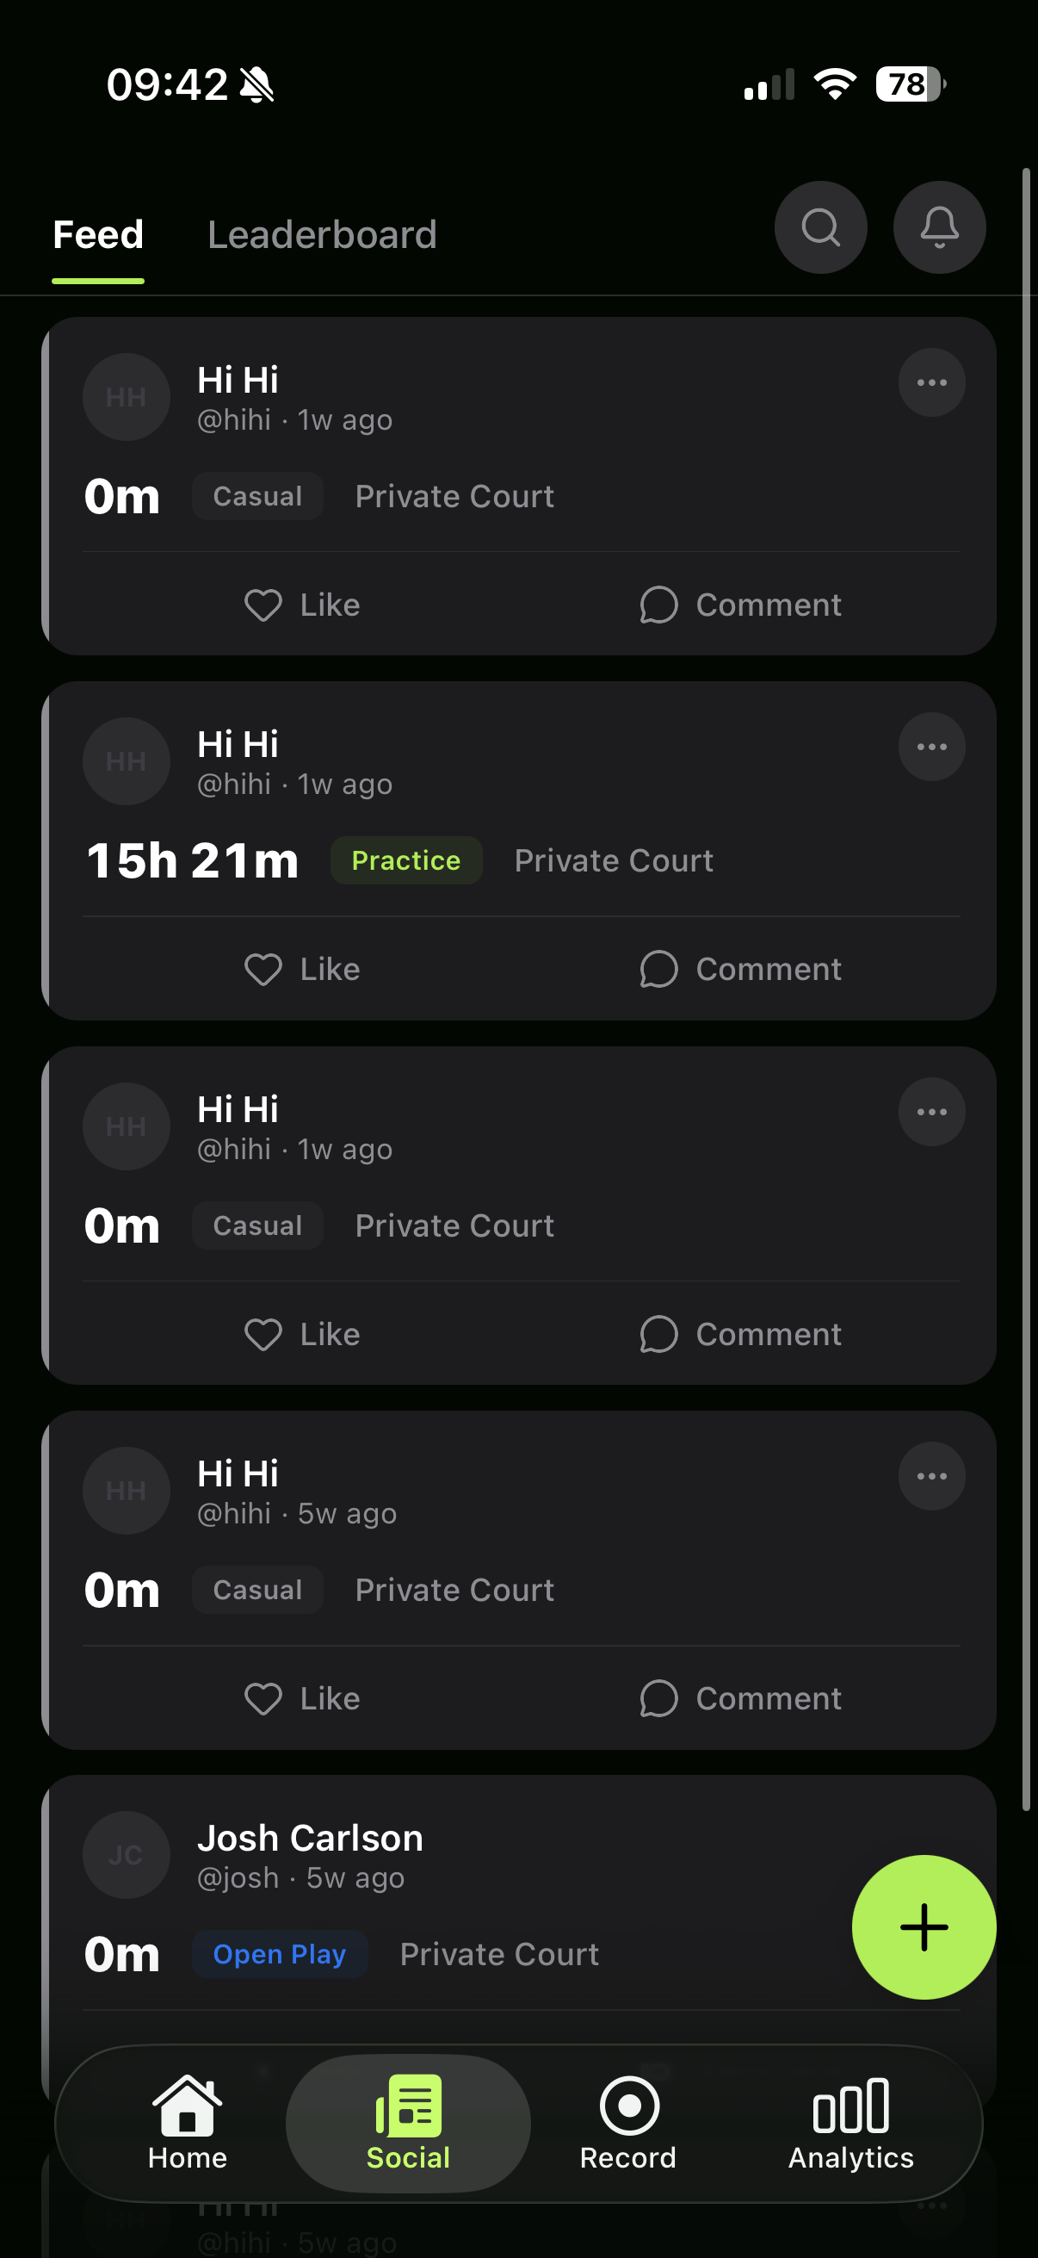Switch to the Leaderboard tab
The height and width of the screenshot is (2258, 1038).
tap(322, 234)
